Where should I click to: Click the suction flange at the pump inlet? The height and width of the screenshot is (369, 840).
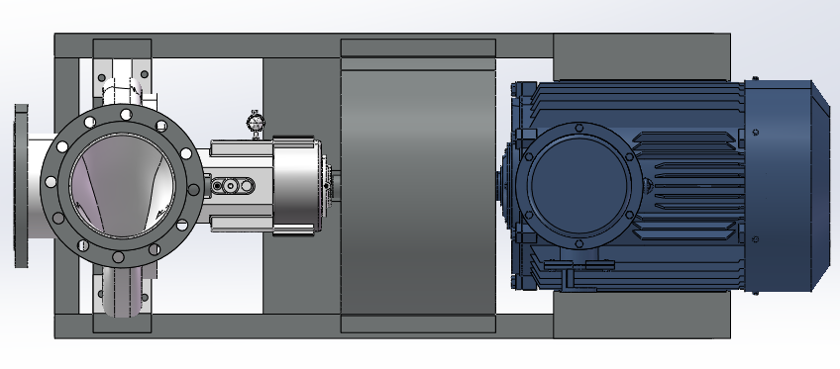point(21,186)
